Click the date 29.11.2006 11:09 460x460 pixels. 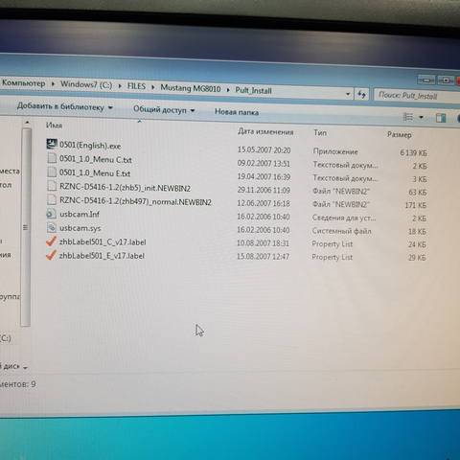point(264,190)
